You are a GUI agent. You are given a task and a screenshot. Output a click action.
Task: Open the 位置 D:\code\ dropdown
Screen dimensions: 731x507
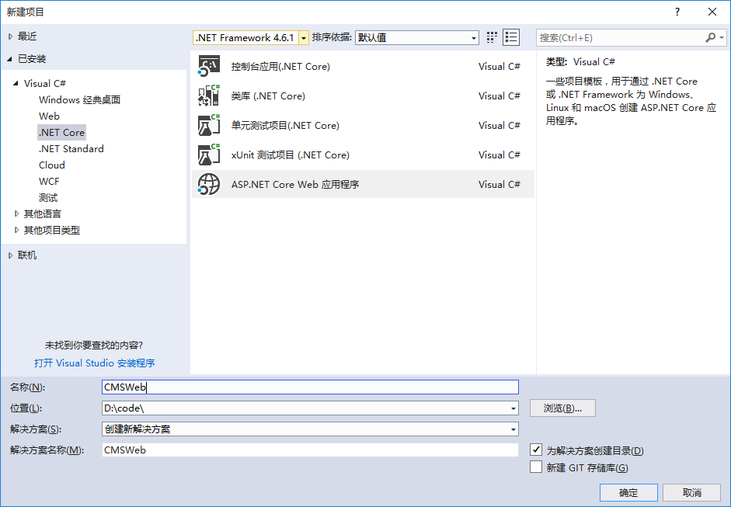(513, 408)
